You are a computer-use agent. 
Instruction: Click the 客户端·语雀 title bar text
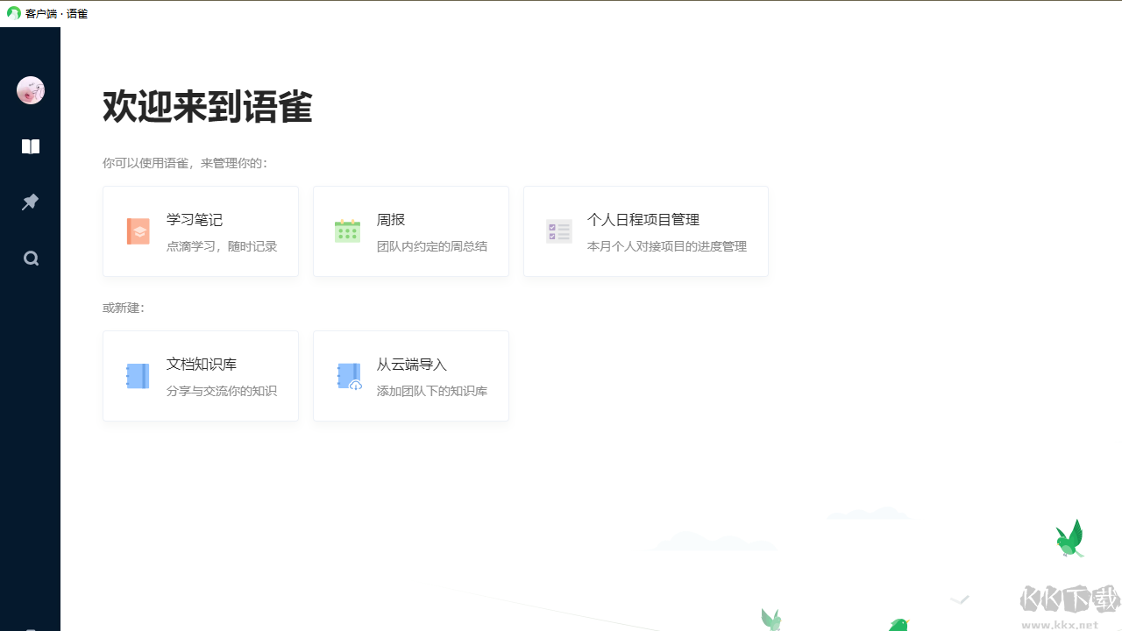point(53,13)
